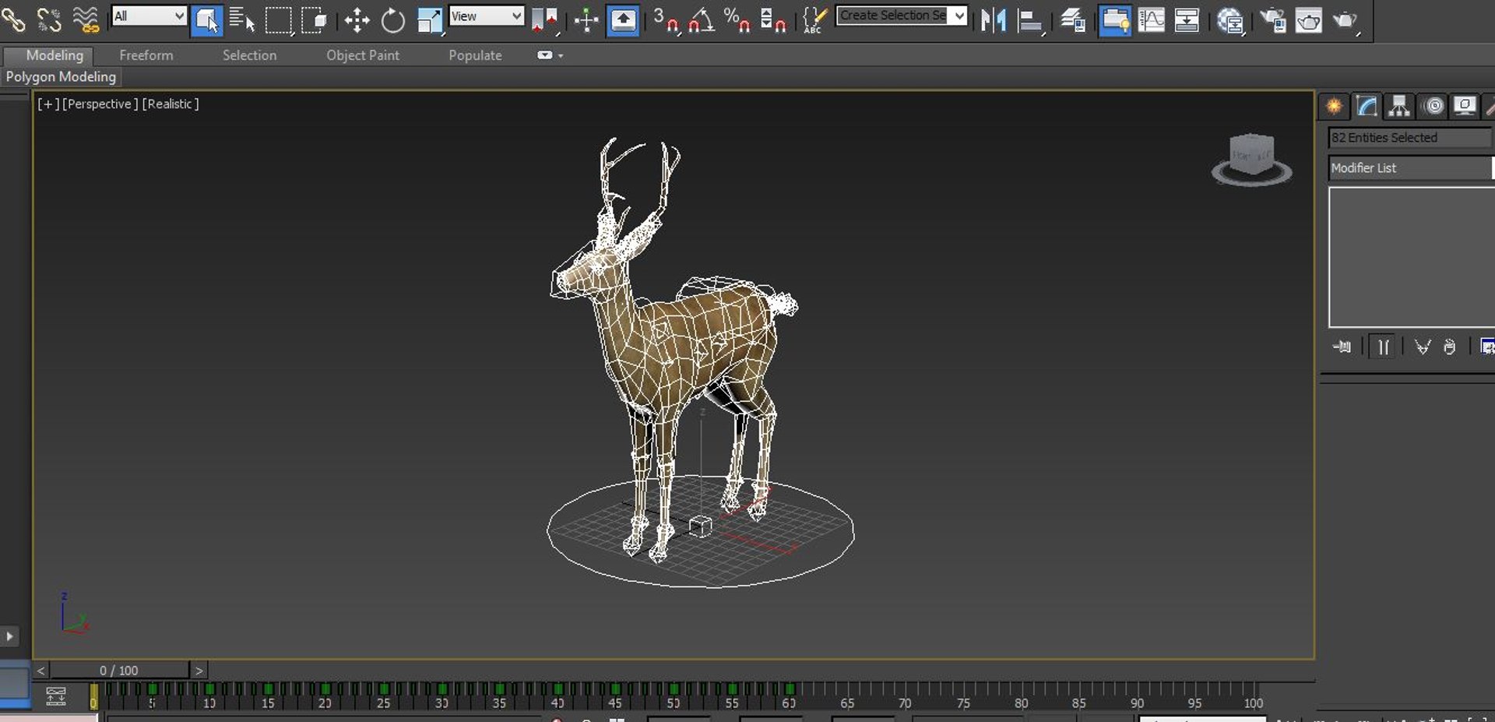The image size is (1495, 722).
Task: Switch to the Modeling ribbon tab
Action: (x=55, y=55)
